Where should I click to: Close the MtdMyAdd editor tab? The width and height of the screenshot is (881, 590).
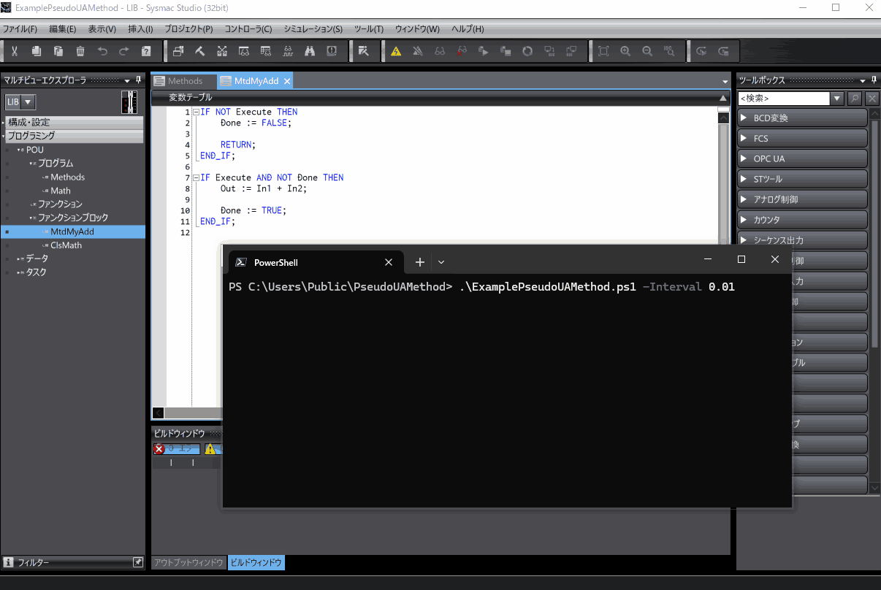[x=286, y=81]
